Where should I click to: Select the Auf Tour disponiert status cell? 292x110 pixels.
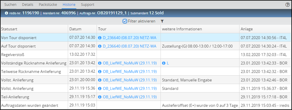pyautogui.click(x=34, y=46)
